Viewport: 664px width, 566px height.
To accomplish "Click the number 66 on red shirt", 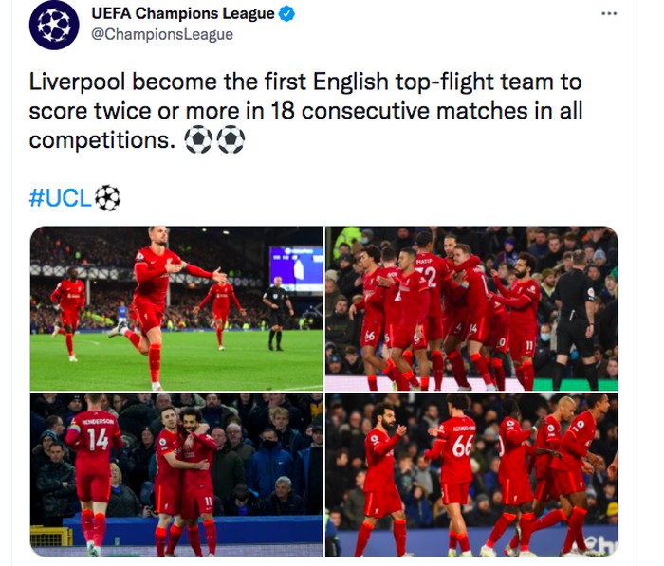I will click(463, 447).
